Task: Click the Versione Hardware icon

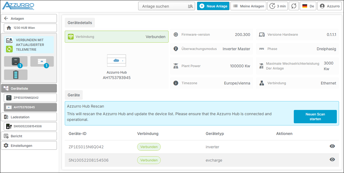Action: 261,35
